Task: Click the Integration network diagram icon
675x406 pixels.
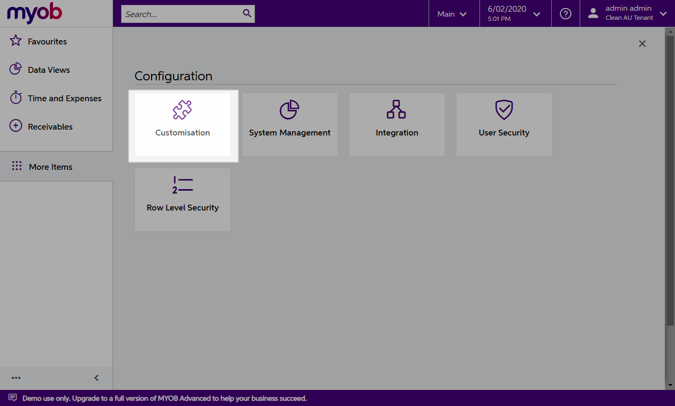Action: [396, 109]
